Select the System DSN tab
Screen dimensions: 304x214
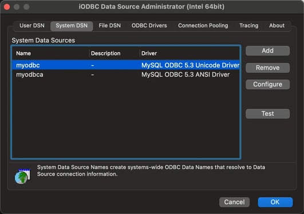point(72,26)
